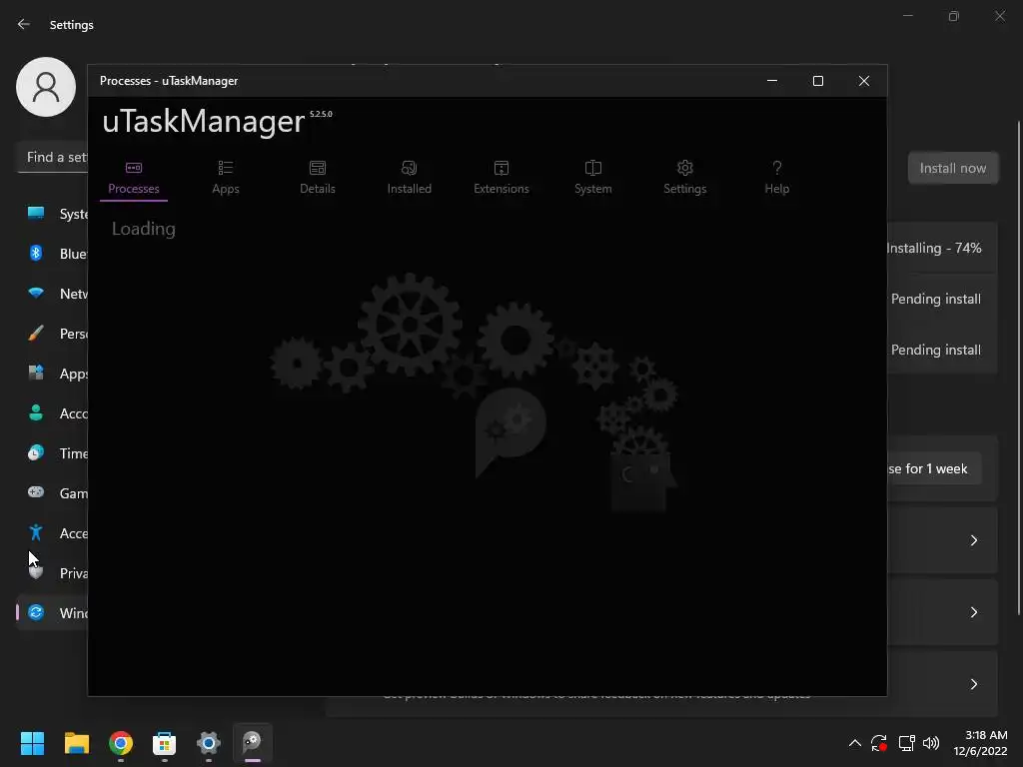This screenshot has height=767, width=1023.
Task: Click Install now in Windows Settings
Action: pos(953,168)
